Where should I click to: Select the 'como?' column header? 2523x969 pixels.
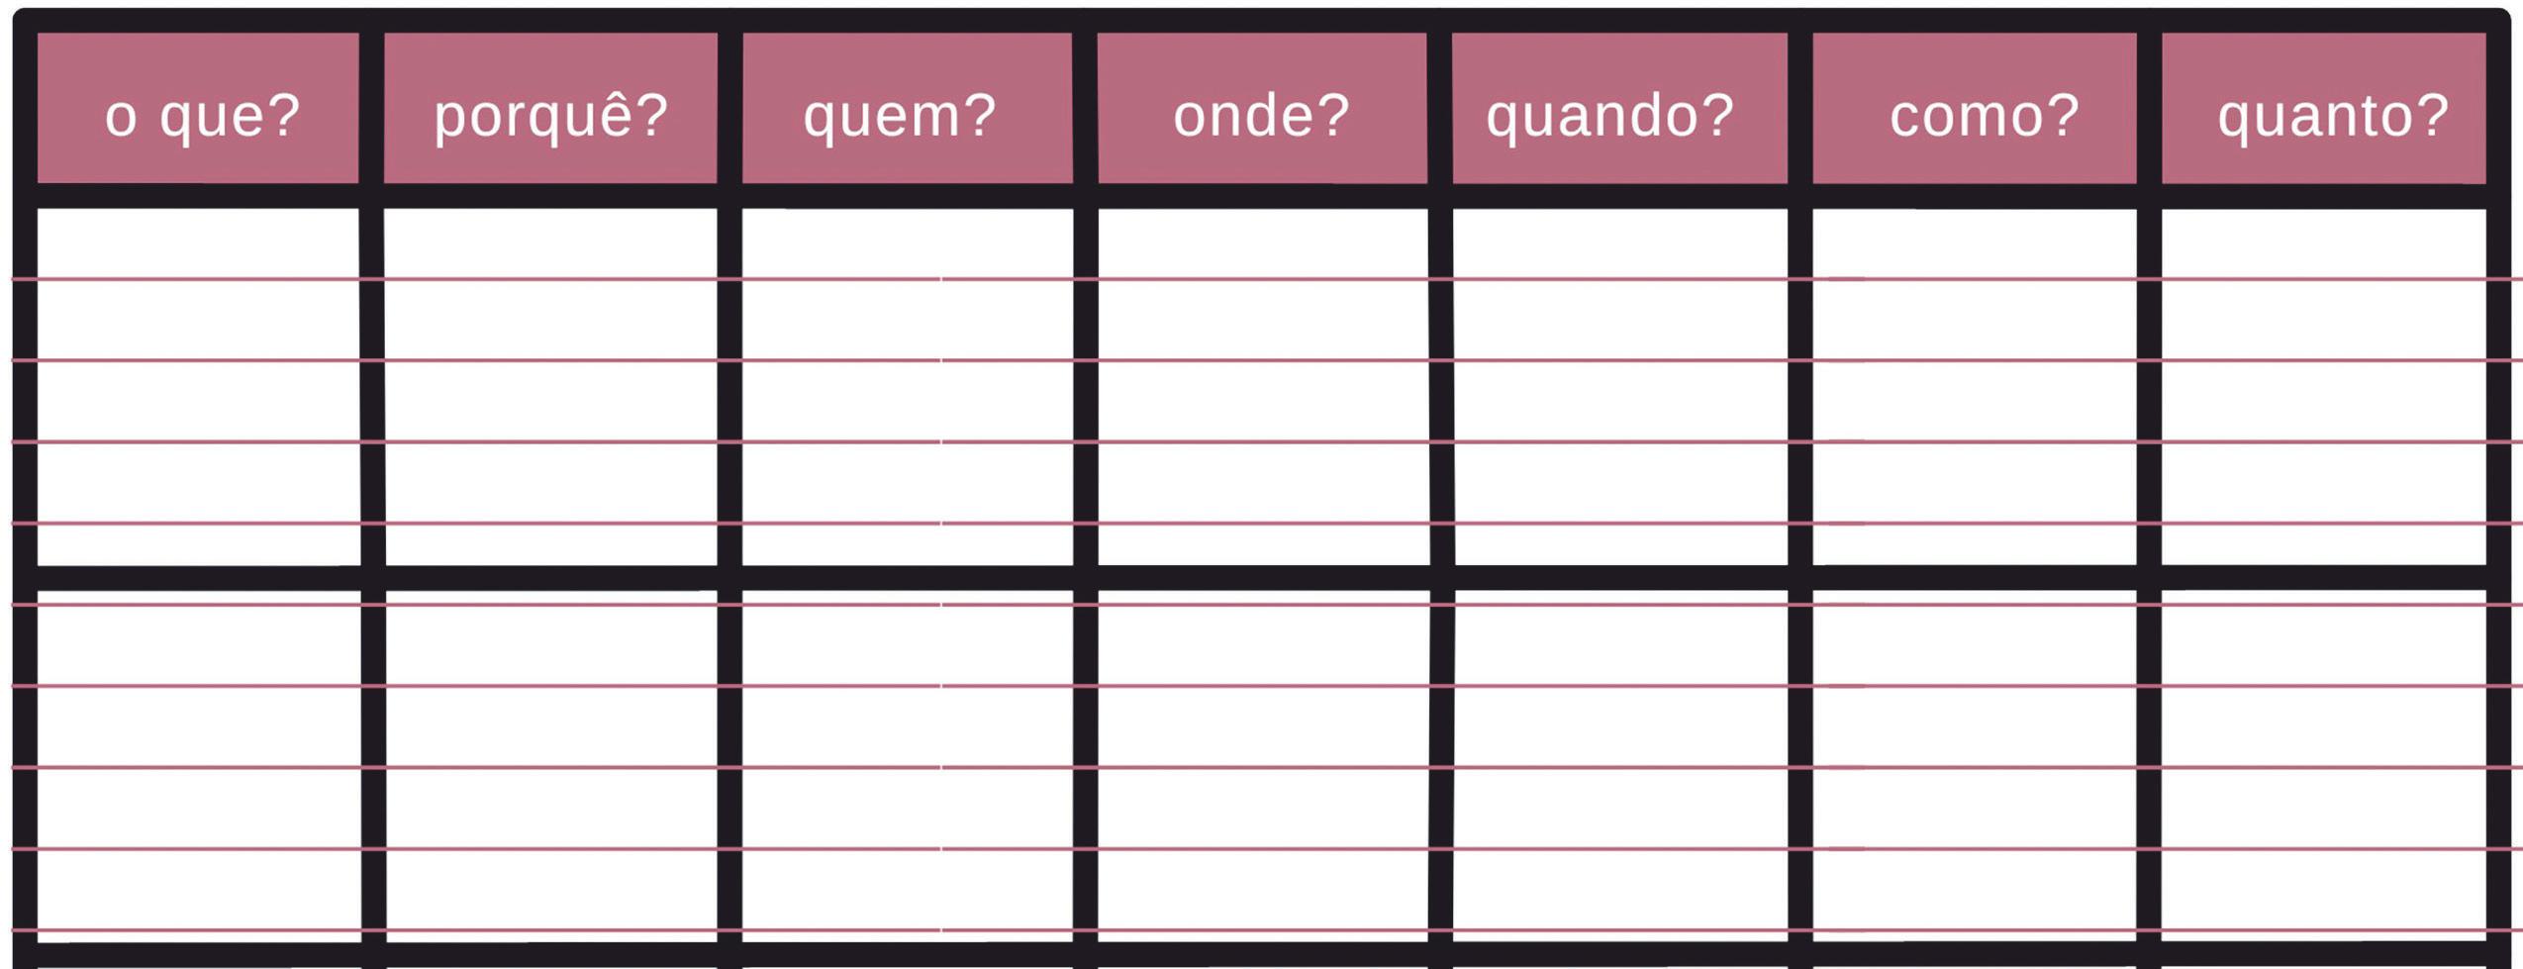pyautogui.click(x=1975, y=108)
